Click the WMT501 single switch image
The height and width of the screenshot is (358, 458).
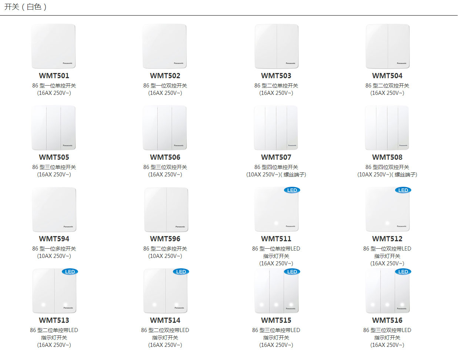click(54, 46)
